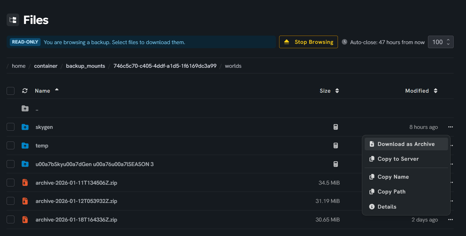
Task: Sort by the Size column arrows
Action: [x=337, y=91]
